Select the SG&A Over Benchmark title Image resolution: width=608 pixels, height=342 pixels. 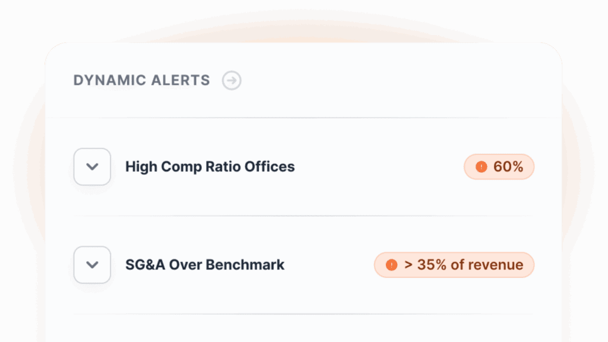point(205,265)
